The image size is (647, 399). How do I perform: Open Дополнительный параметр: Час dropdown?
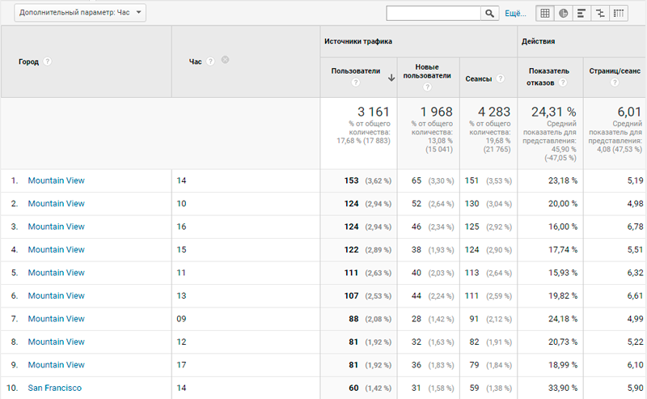[x=80, y=13]
